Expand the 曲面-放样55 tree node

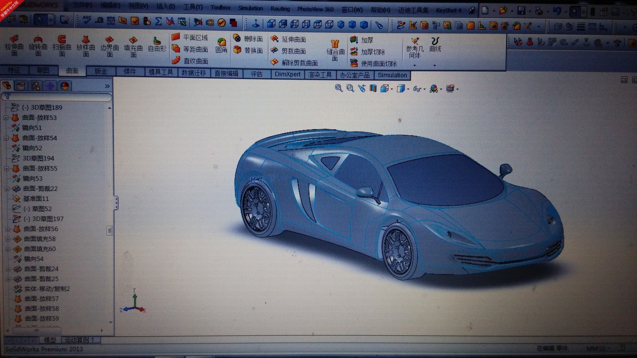[x=6, y=169]
